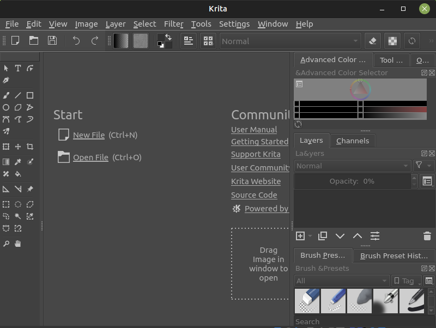436x328 pixels.
Task: Open the layer filter funnel dropdown
Action: click(423, 166)
